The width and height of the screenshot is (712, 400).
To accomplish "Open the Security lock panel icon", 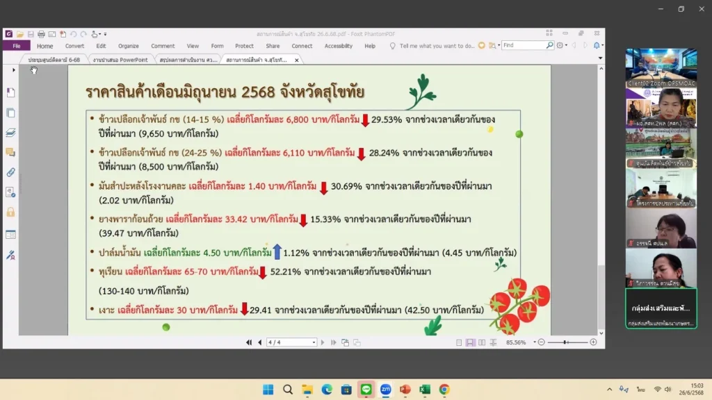I will click(11, 212).
